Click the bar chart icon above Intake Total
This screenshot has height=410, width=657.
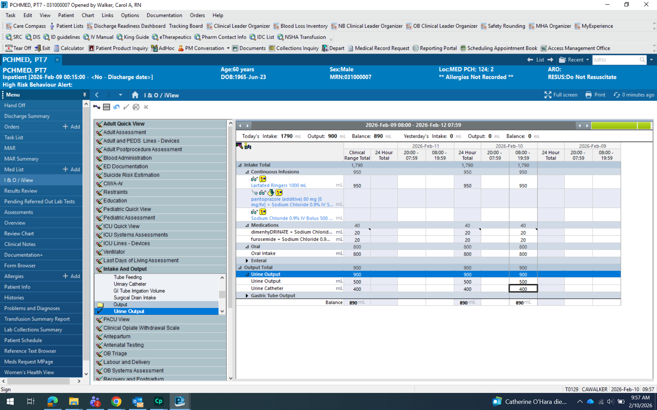pos(248,146)
